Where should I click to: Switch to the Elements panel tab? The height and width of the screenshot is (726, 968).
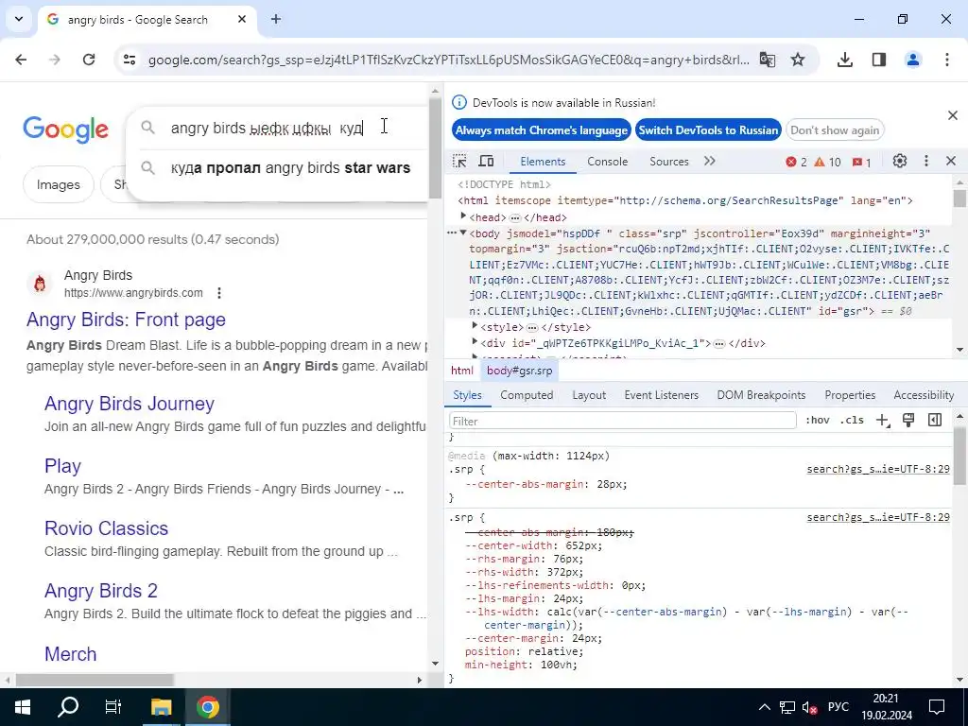coord(543,162)
